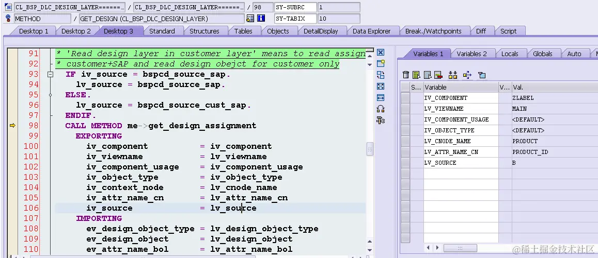Click the value MAIN
This screenshot has height=258, width=598.
(520, 109)
